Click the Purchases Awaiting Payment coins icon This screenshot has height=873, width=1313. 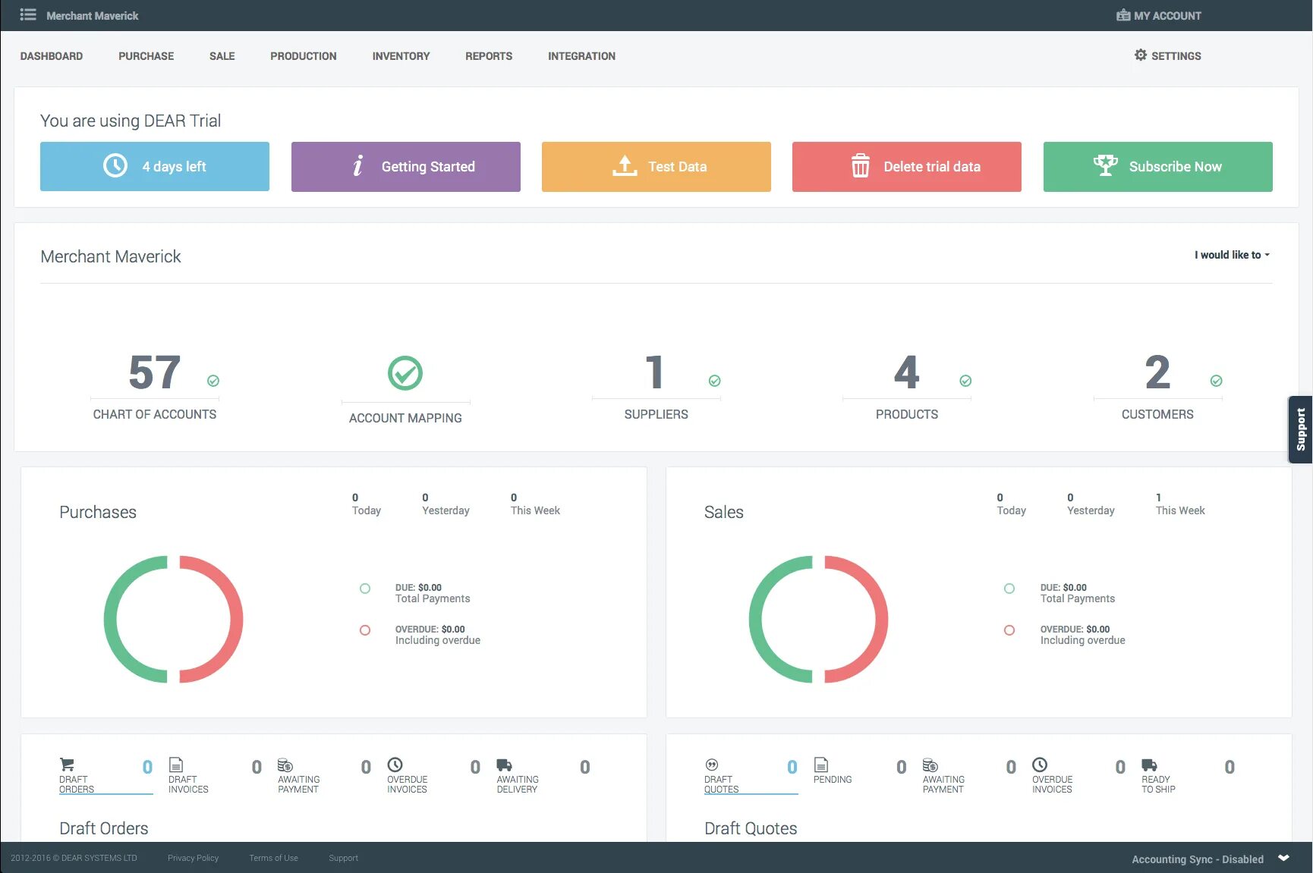point(285,765)
